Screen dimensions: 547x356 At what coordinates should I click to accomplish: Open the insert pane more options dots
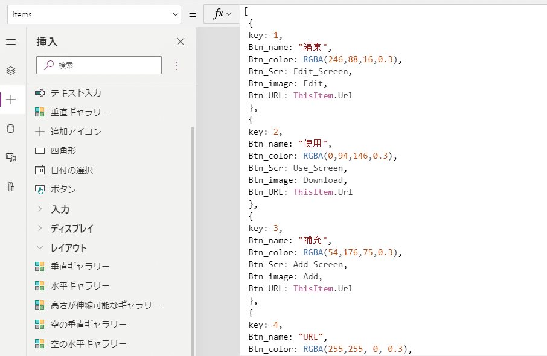point(176,66)
